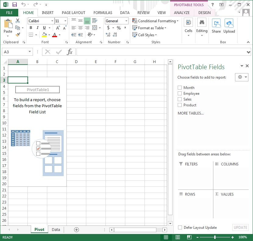Switch to the ANALYZE PivotTable tab
Viewport: 253px width, 241px height.
coord(182,12)
